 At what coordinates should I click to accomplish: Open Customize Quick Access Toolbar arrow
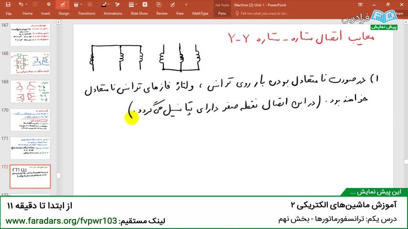click(186, 5)
